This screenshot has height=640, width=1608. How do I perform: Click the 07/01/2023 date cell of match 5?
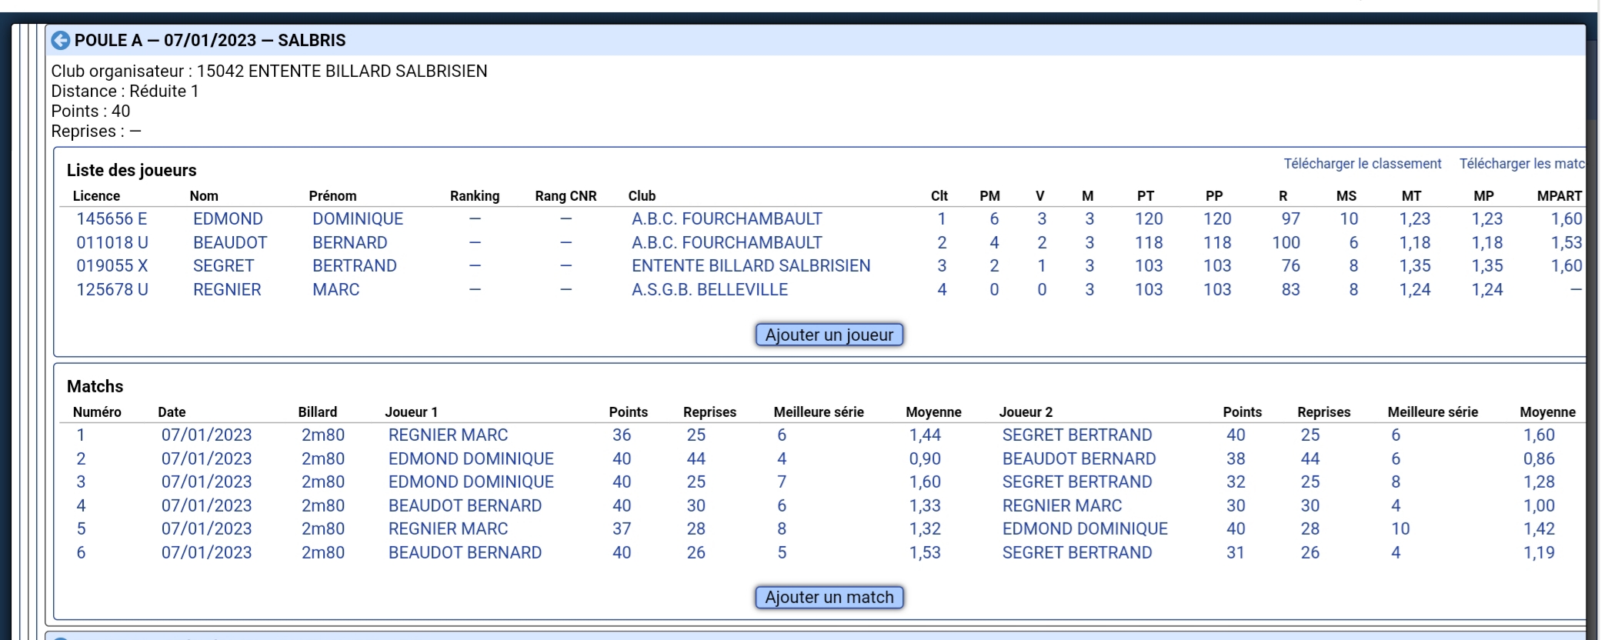(x=206, y=529)
